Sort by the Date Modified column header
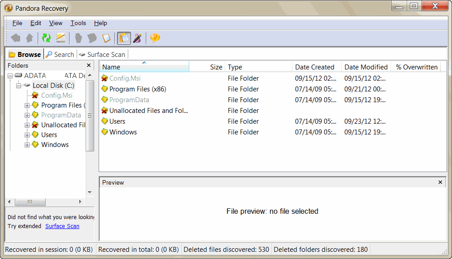The image size is (452, 259). pyautogui.click(x=366, y=67)
